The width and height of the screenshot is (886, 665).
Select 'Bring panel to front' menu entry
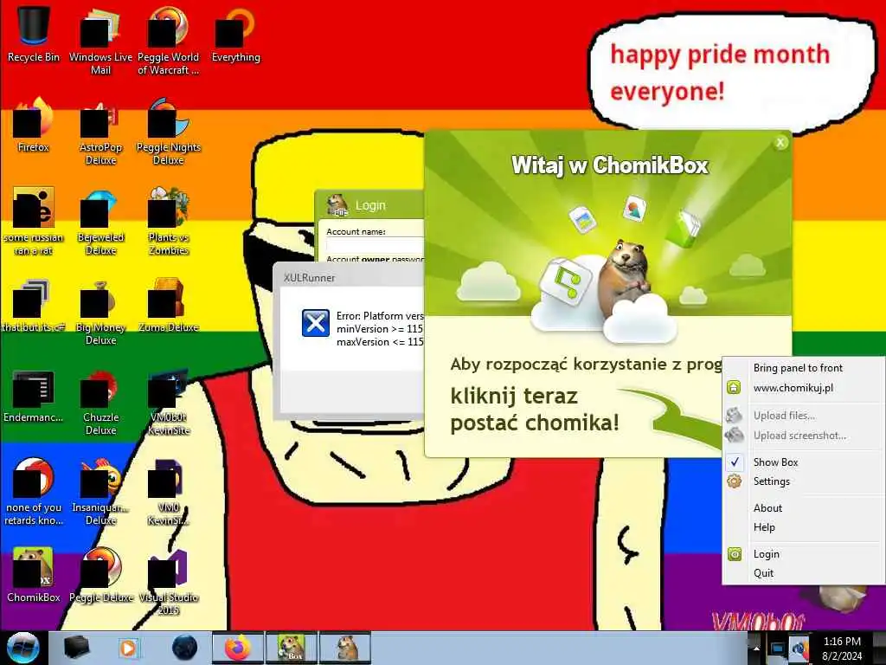[x=798, y=368]
